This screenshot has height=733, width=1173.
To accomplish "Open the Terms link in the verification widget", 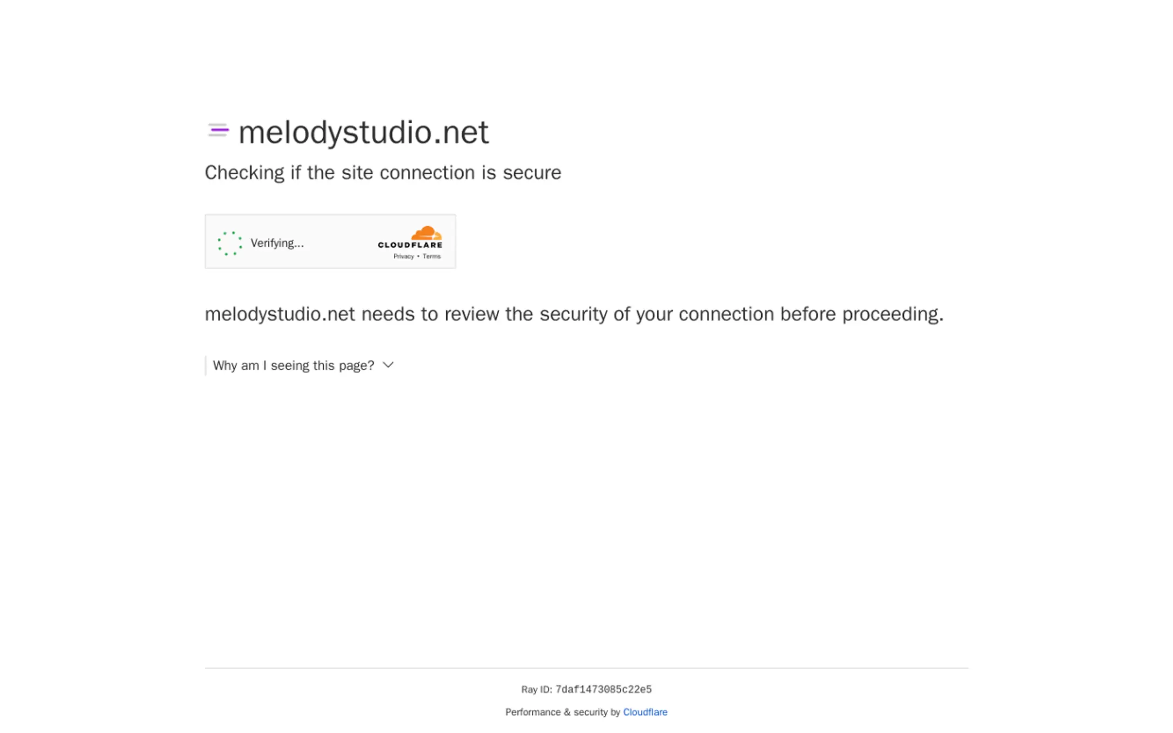I will click(432, 256).
